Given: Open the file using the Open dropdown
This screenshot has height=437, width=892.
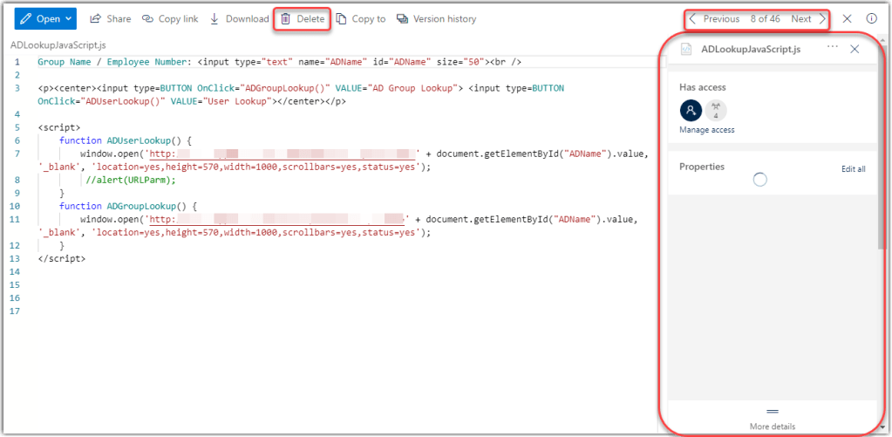Looking at the screenshot, I should coord(45,18).
